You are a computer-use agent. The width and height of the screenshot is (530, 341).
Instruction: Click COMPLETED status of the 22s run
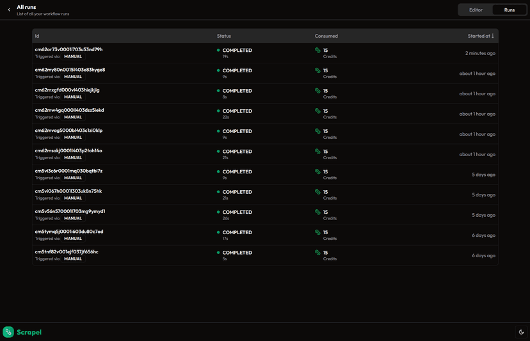237,111
